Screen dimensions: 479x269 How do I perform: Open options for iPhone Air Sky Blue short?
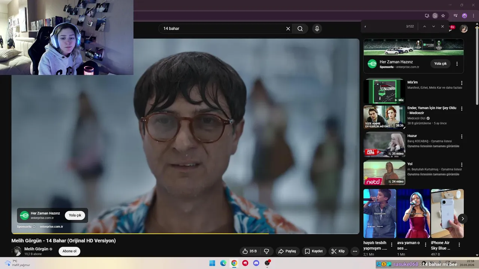pyautogui.click(x=459, y=245)
